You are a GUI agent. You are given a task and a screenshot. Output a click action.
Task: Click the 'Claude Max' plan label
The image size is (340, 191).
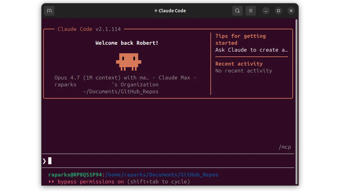point(174,78)
